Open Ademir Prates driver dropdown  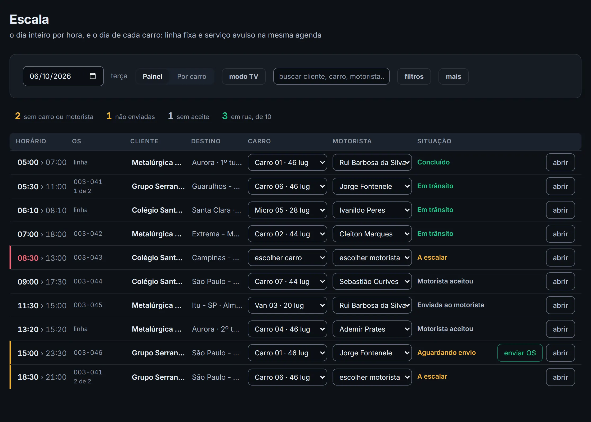tap(372, 329)
